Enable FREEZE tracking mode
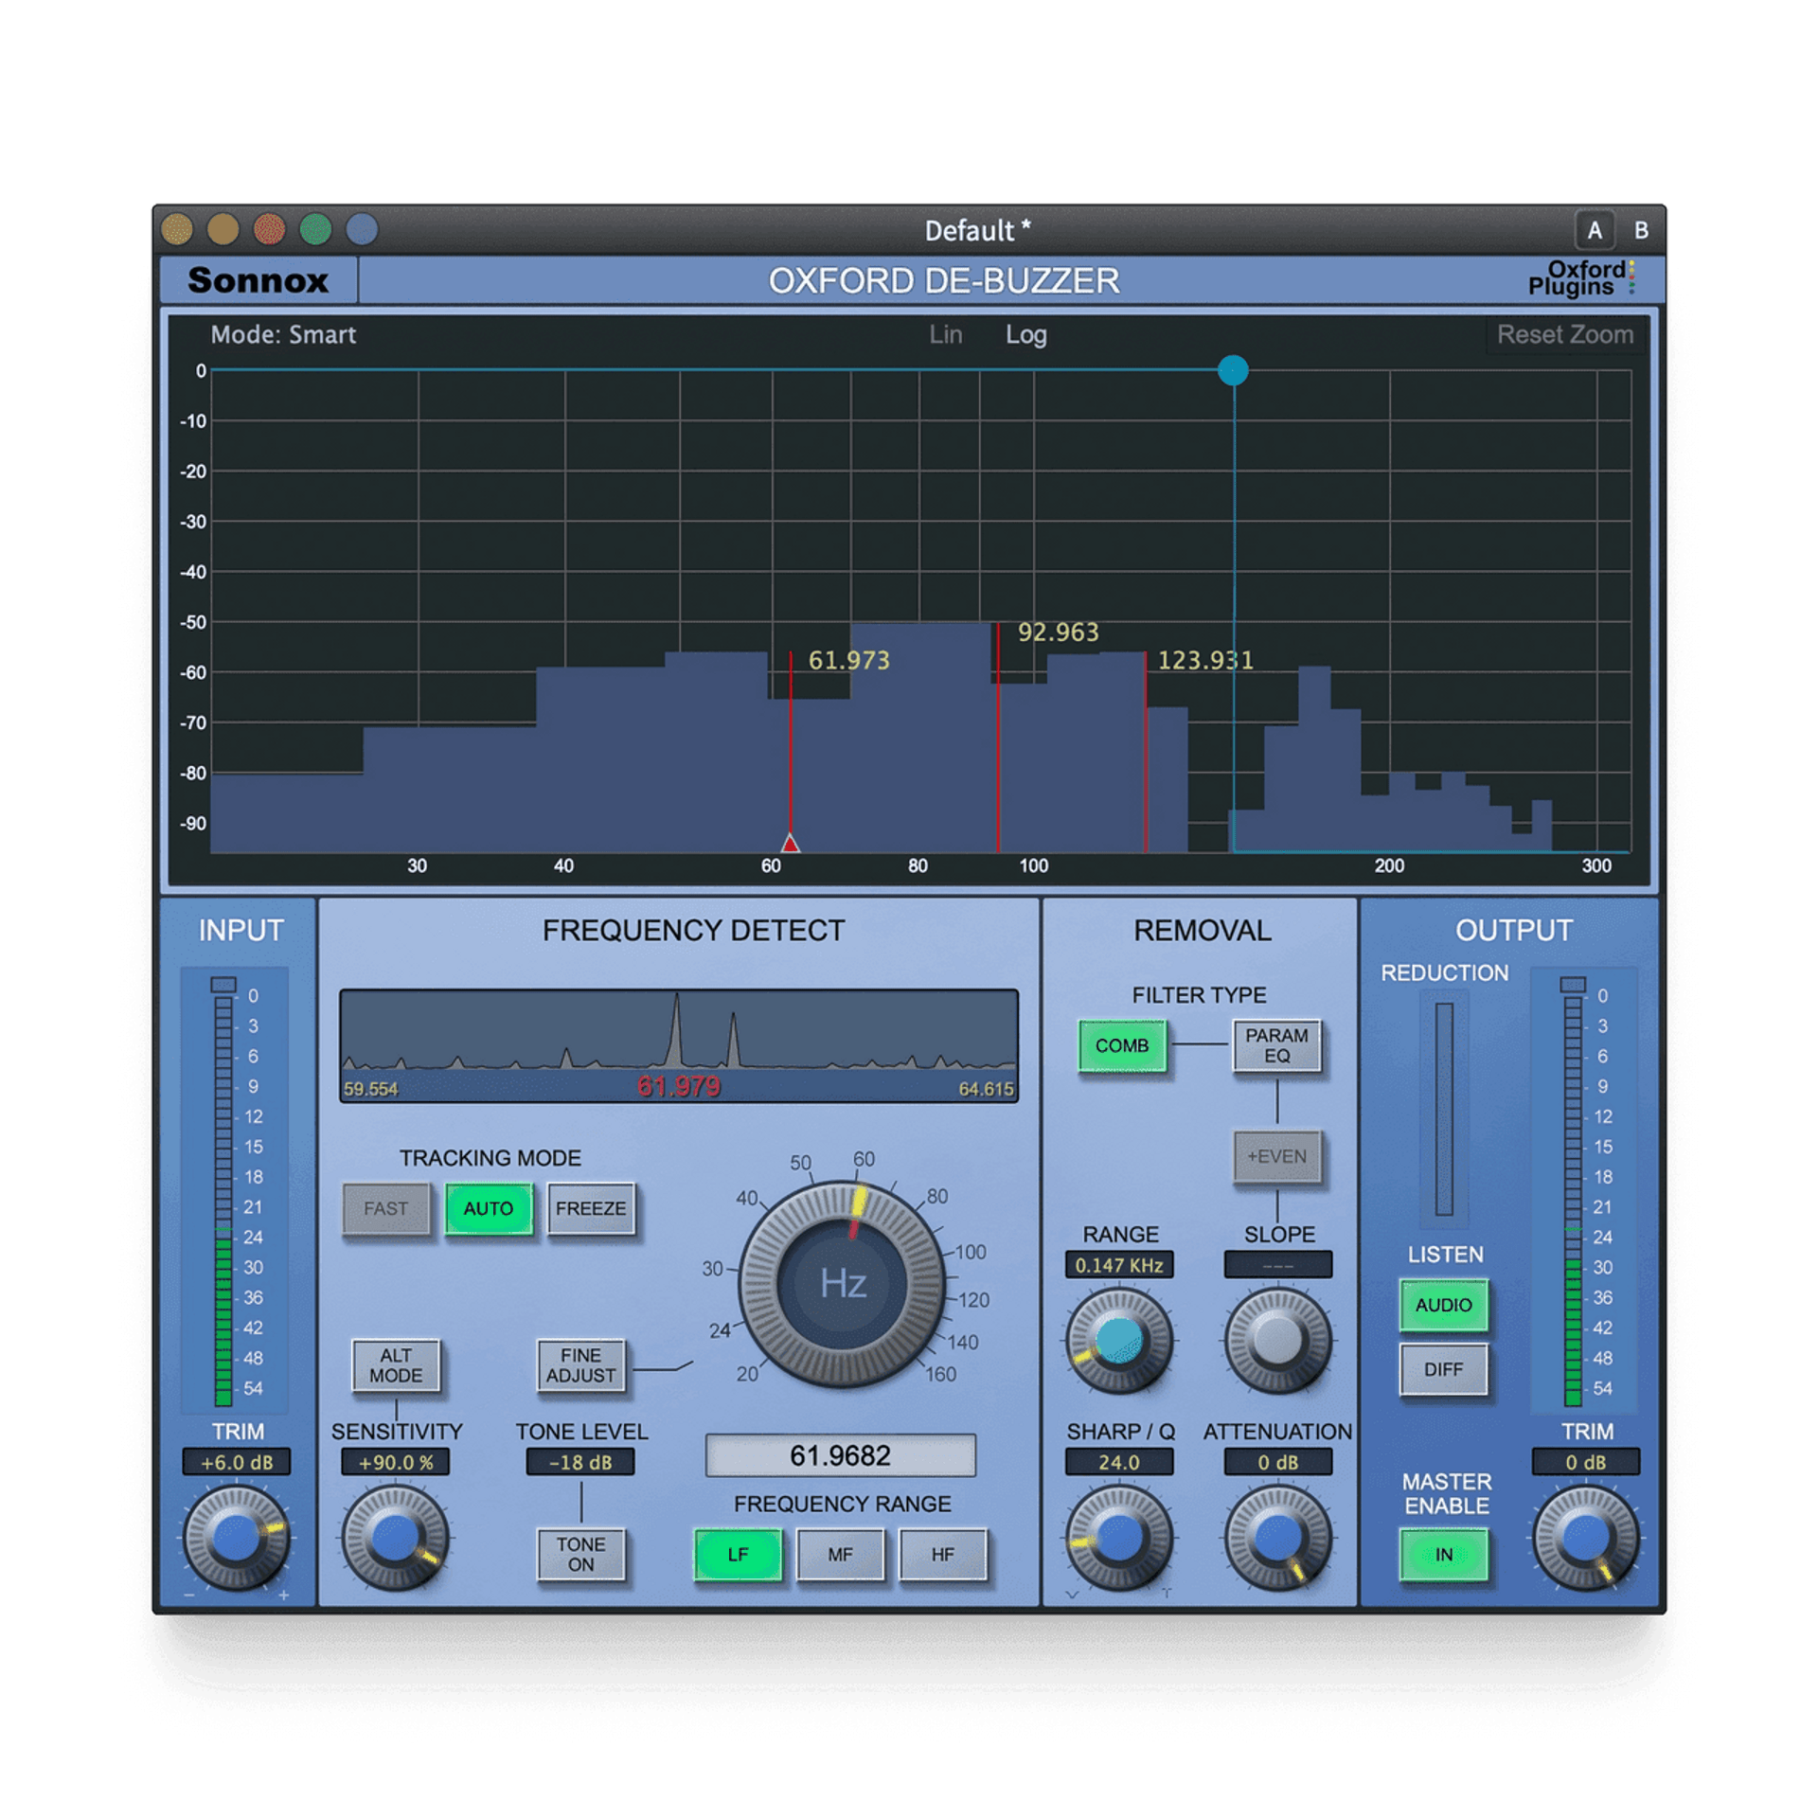 point(591,1208)
